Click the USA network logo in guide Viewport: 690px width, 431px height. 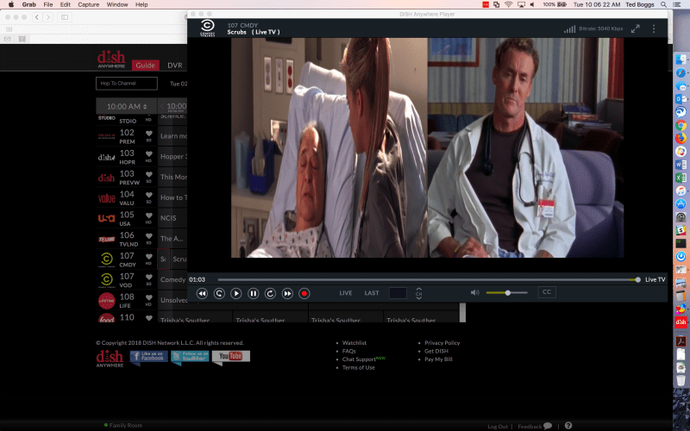tap(106, 218)
